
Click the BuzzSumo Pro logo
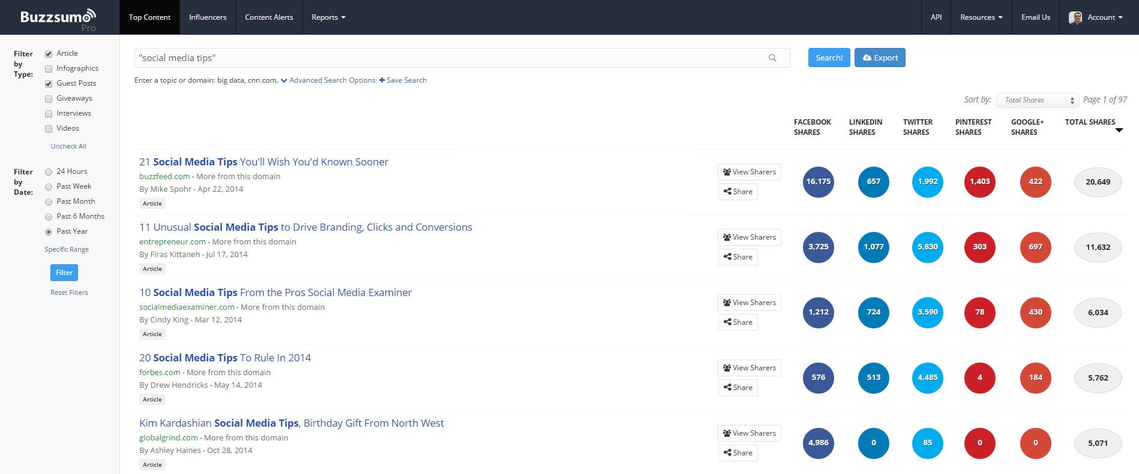[58, 19]
